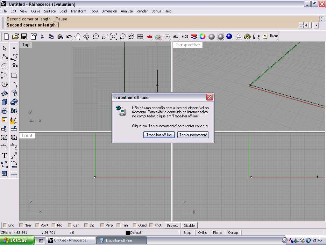Screen dimensions: 326x245
Task: Click the Project osnap button
Action: (x=173, y=226)
